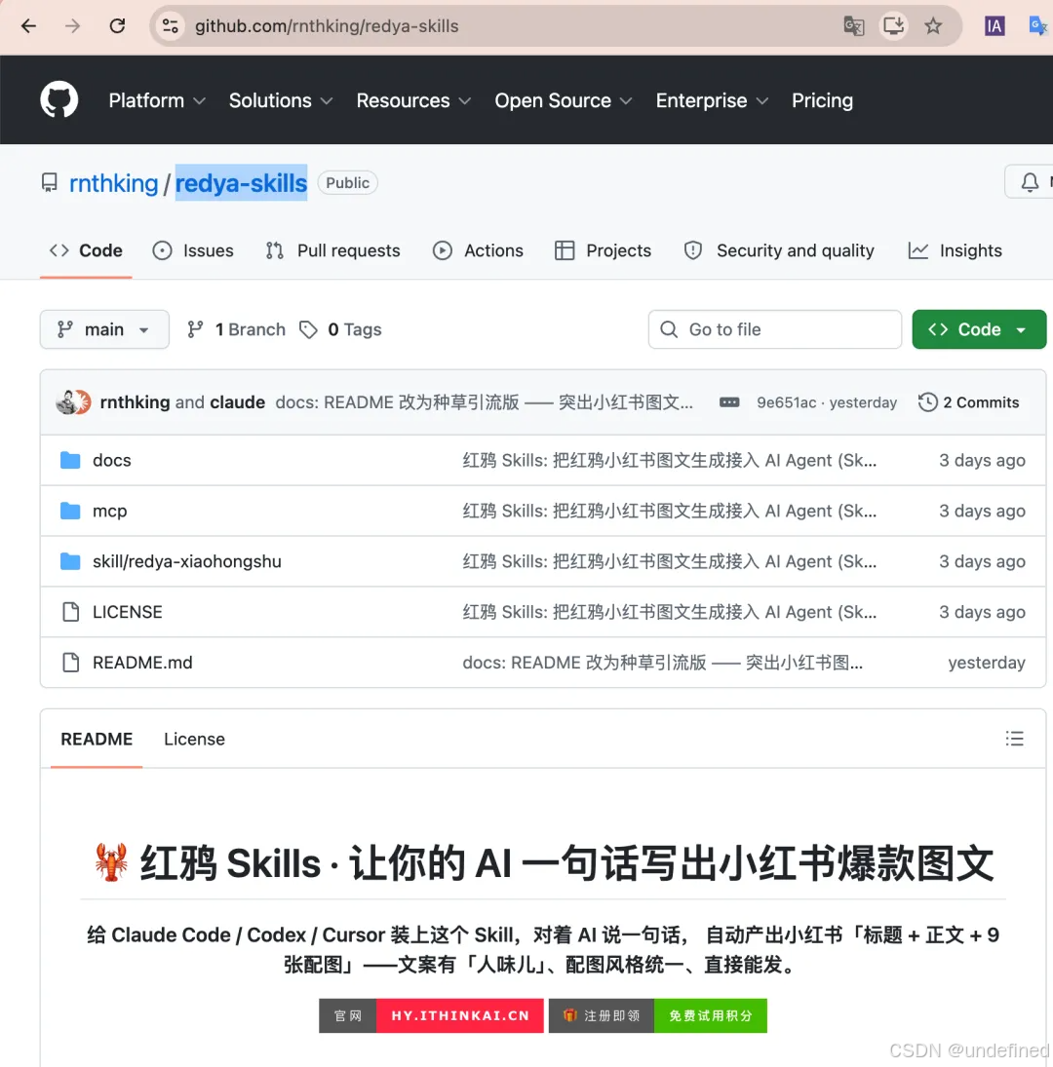The height and width of the screenshot is (1067, 1053).
Task: Switch to the License tab
Action: [195, 739]
